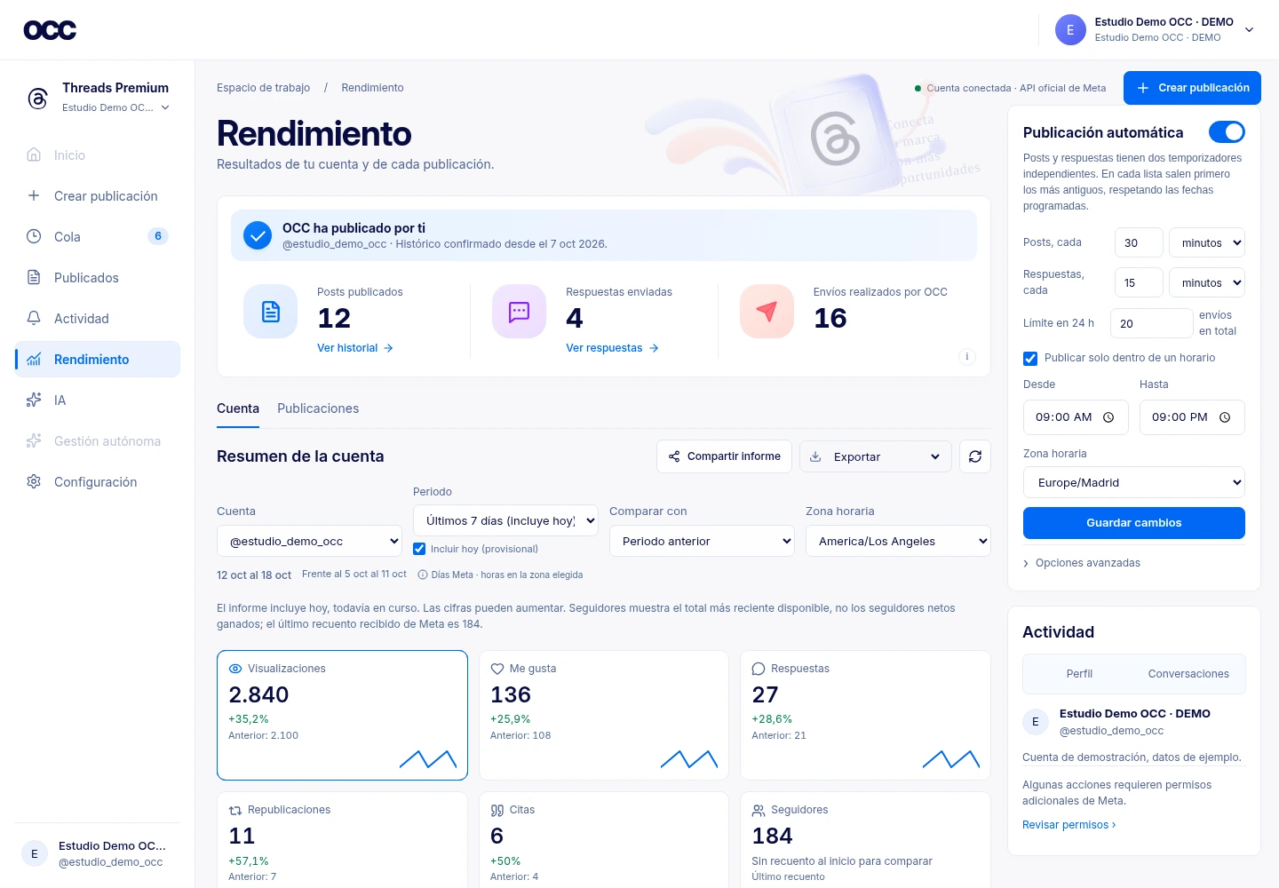
Task: Click the Me gusta heart icon
Action: click(497, 669)
